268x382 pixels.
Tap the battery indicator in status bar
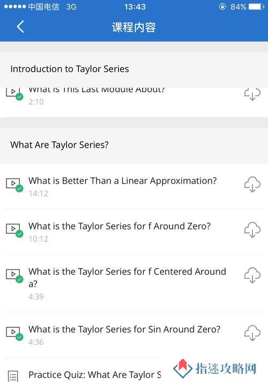[257, 6]
